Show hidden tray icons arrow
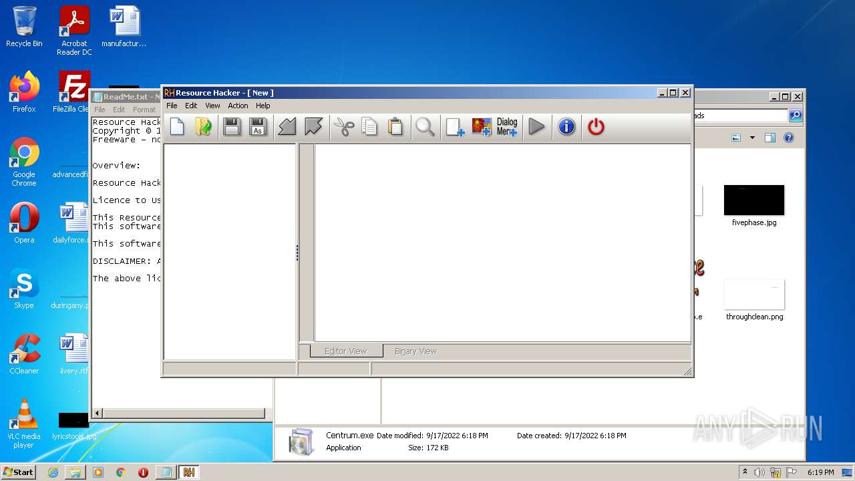This screenshot has width=855, height=481. (x=745, y=472)
